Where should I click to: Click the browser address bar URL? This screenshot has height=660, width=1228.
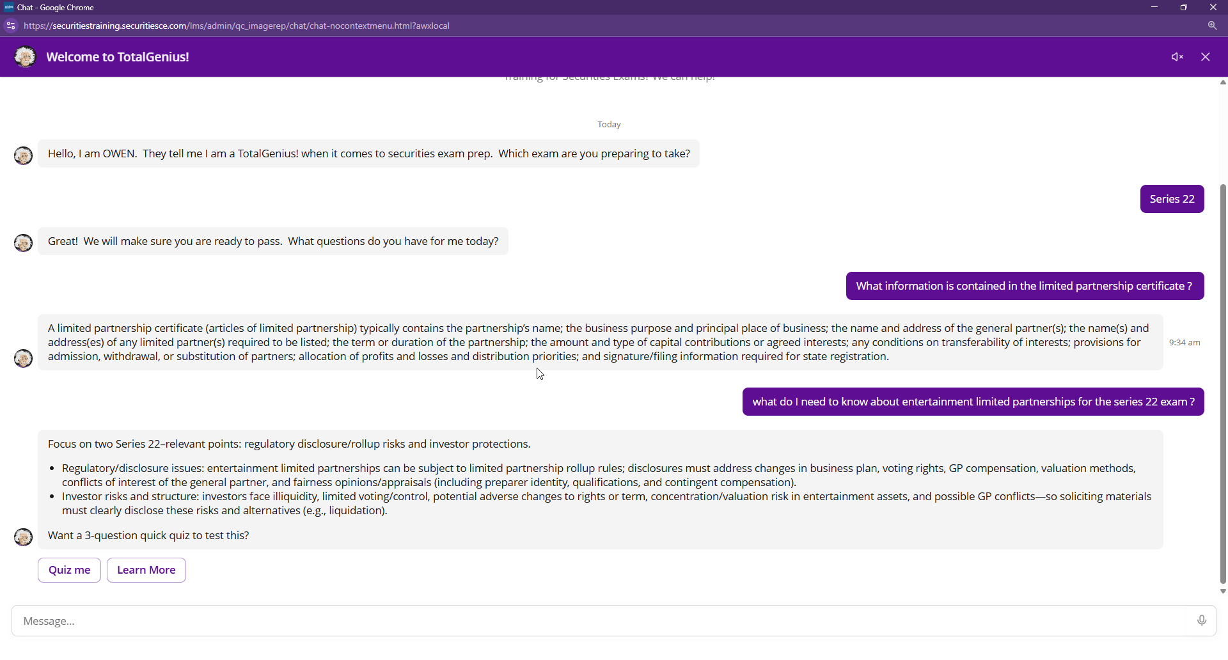237,26
